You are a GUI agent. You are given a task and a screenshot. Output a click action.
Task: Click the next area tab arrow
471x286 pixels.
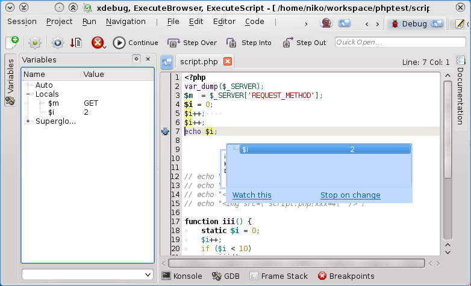(378, 24)
